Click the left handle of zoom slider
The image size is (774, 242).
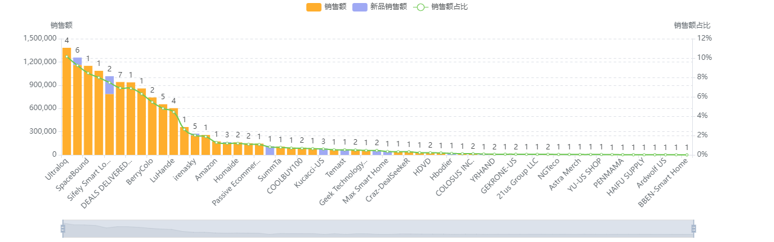point(62,229)
